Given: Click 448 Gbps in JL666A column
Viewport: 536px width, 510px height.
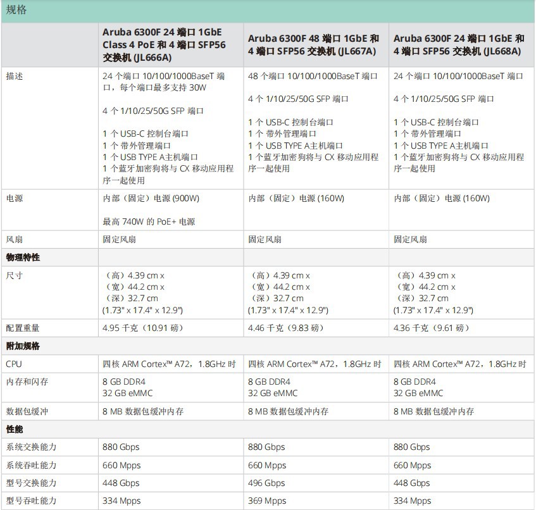Looking at the screenshot, I should pos(121,483).
